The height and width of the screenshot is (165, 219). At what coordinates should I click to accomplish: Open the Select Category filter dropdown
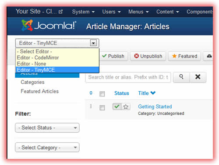[47, 148]
